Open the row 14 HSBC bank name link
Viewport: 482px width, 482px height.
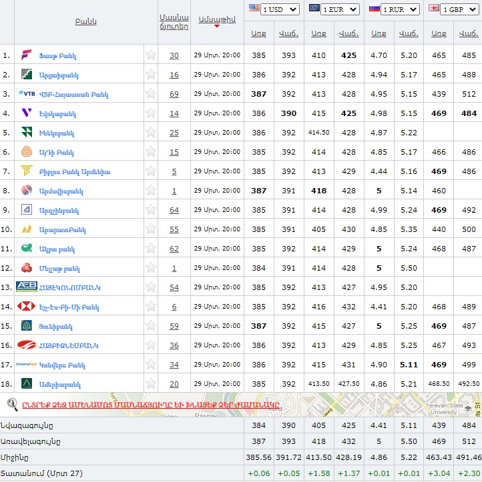pos(69,307)
